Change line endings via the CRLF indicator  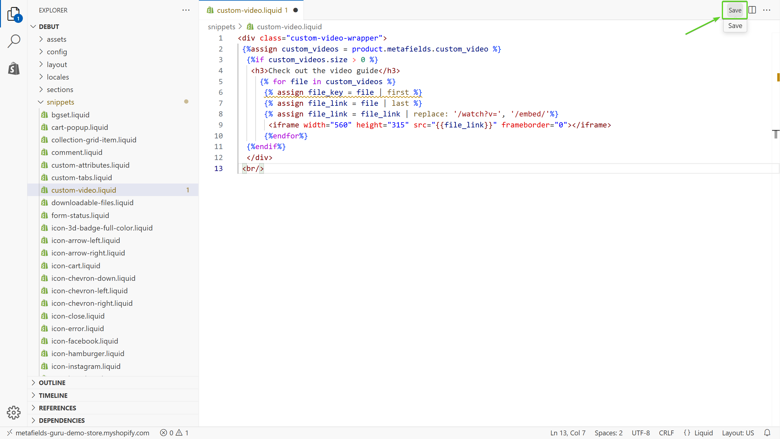(x=666, y=433)
